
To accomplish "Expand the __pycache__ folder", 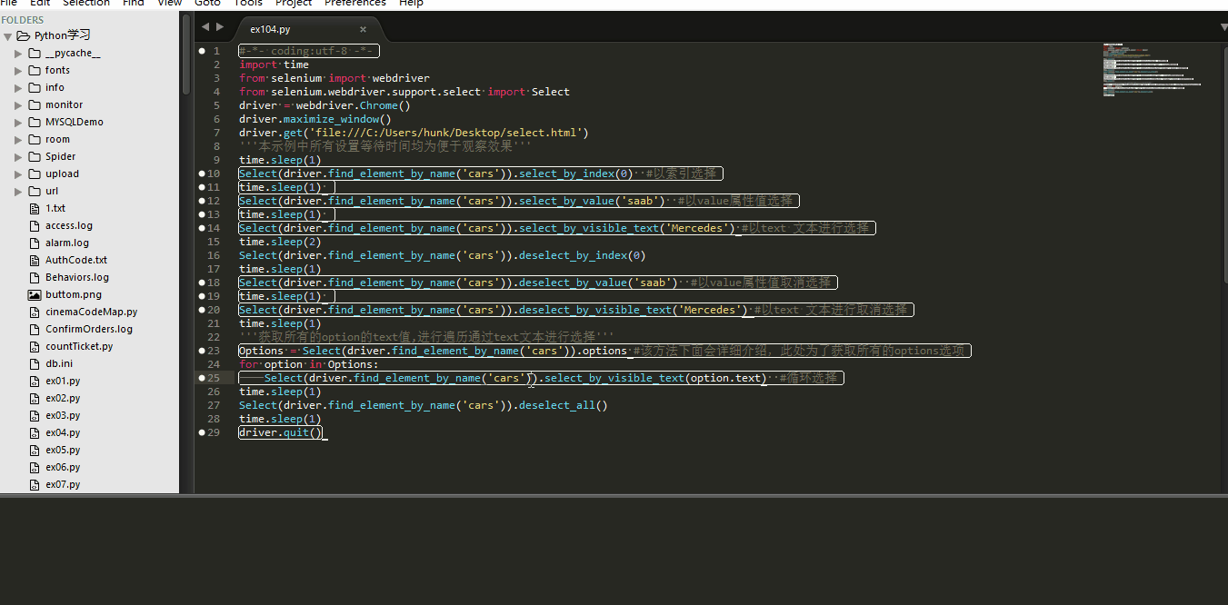I will pos(18,53).
